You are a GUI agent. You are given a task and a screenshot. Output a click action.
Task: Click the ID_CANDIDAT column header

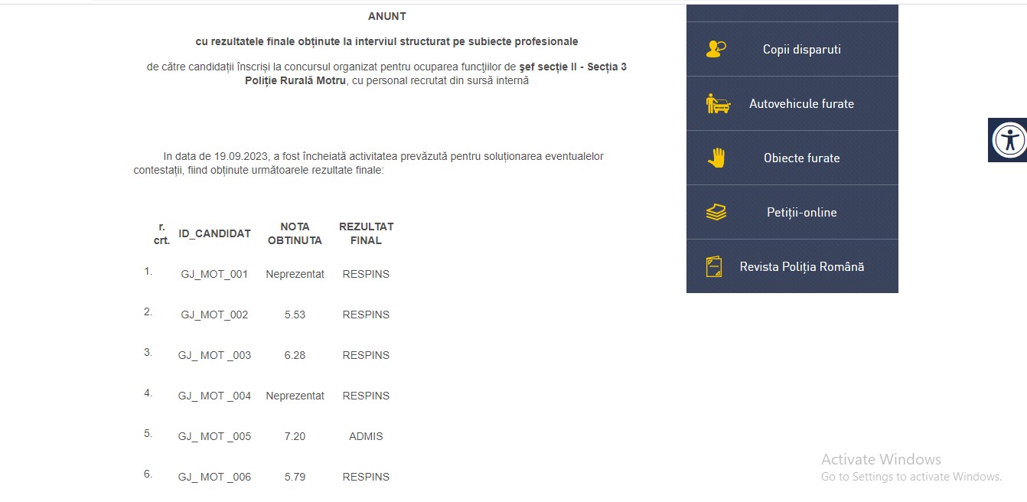point(214,234)
